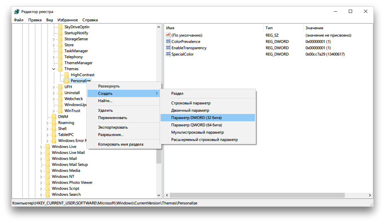This screenshot has width=385, height=223.
Task: Open the Файл menu
Action: [19, 20]
